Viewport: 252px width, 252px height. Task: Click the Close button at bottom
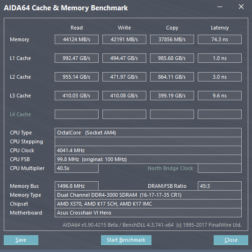tap(231, 240)
